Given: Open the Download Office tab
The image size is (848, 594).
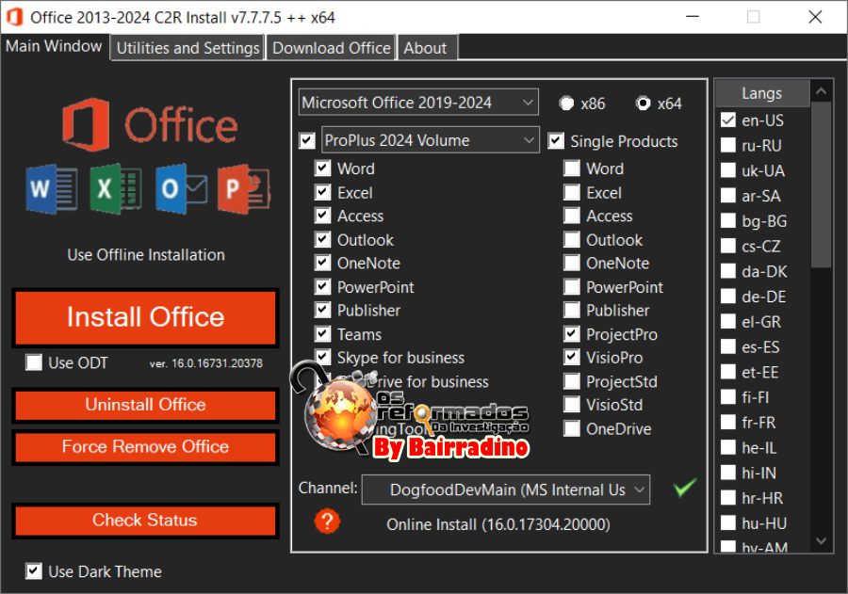Looking at the screenshot, I should coord(332,48).
